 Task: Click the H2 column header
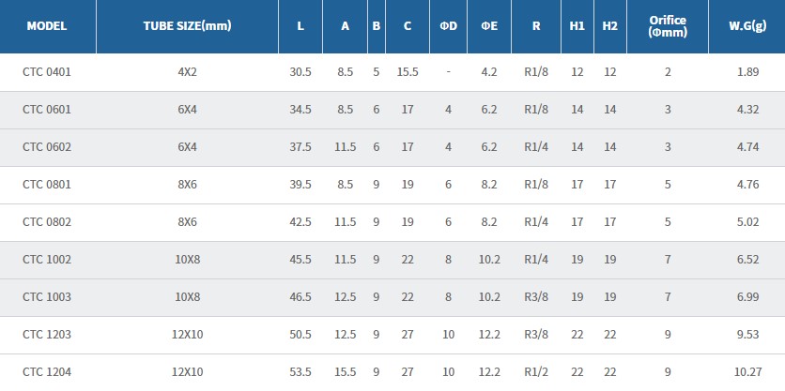(x=610, y=26)
